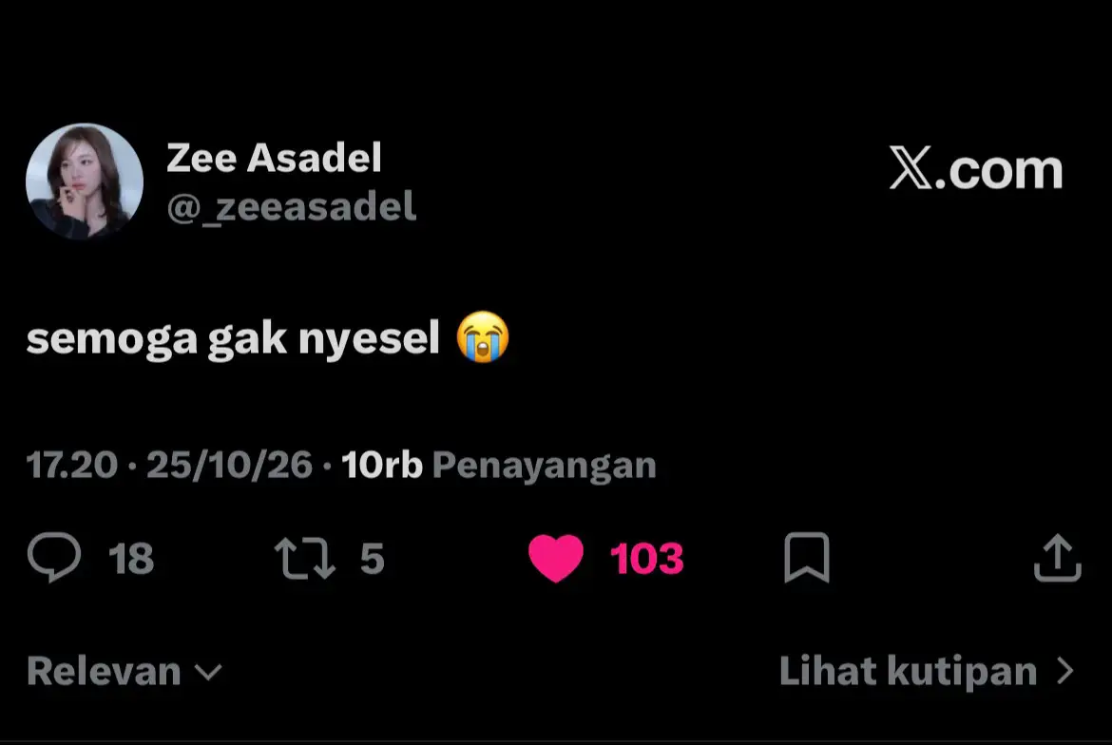Image resolution: width=1112 pixels, height=745 pixels.
Task: Click the repost arrows icon
Action: pos(305,559)
